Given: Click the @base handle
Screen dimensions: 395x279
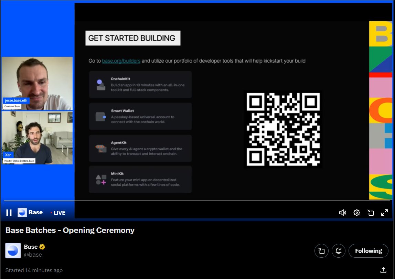Looking at the screenshot, I should (33, 255).
